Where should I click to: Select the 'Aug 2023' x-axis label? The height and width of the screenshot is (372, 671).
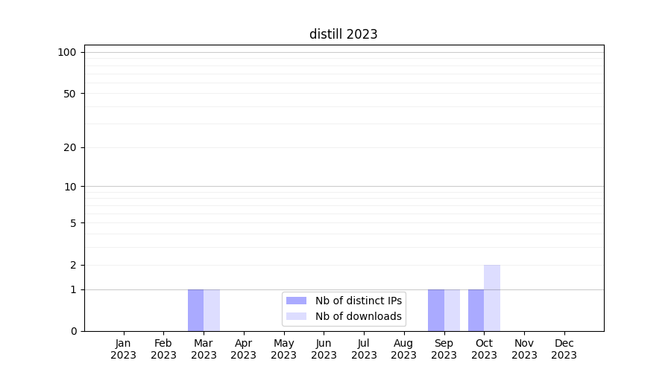(404, 349)
